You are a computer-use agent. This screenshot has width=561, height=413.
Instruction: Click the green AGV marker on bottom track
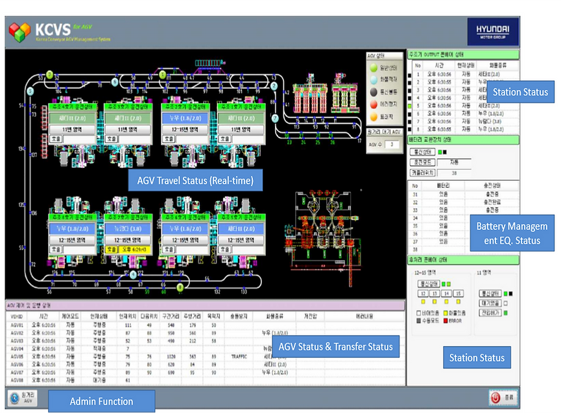coord(180,287)
